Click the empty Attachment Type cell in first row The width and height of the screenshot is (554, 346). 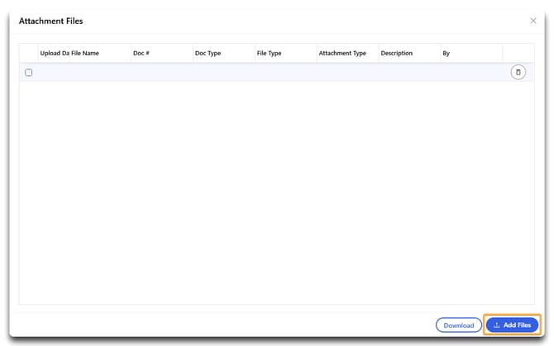[347, 73]
